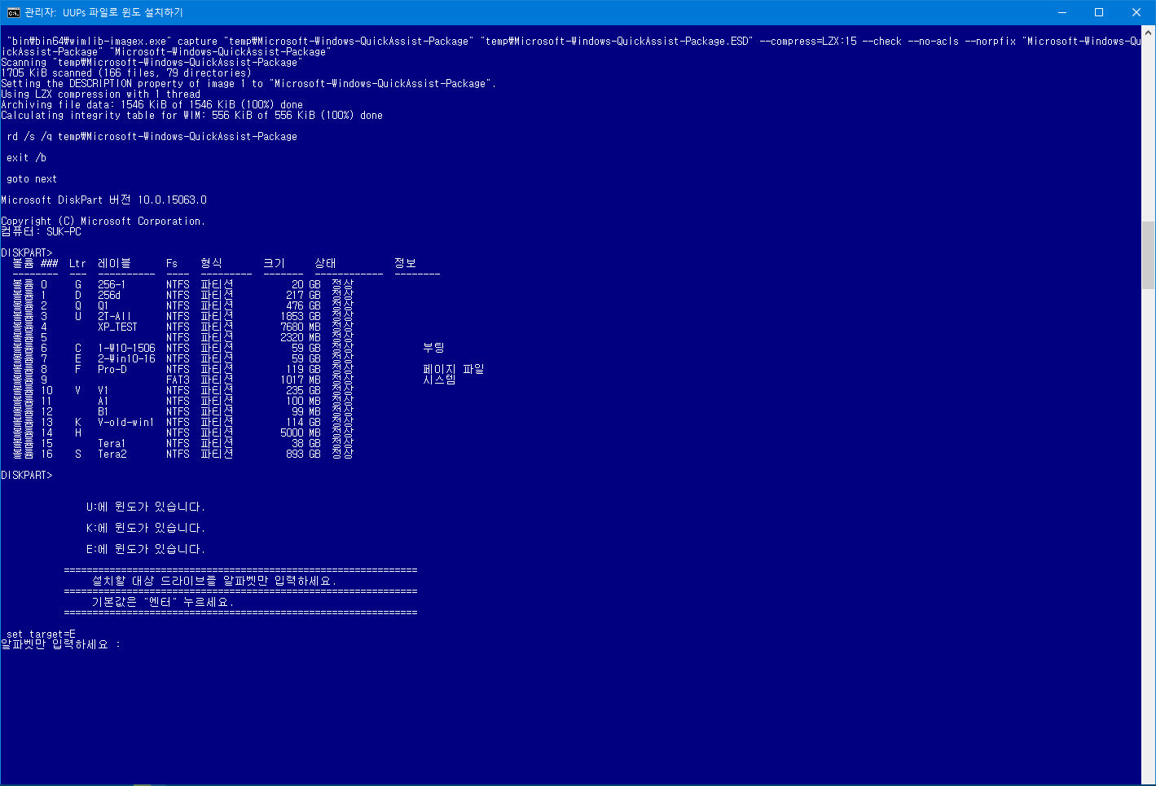
Task: Click the volume label '1-W10-1506'
Action: point(126,348)
